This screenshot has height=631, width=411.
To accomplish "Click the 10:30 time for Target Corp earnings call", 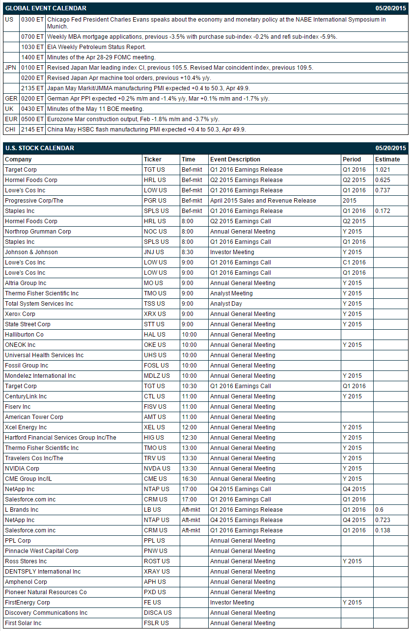I will pyautogui.click(x=189, y=386).
